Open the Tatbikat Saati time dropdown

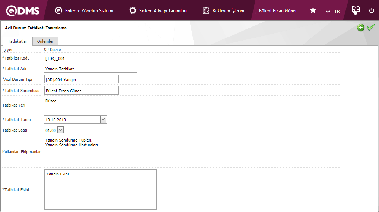click(61, 130)
